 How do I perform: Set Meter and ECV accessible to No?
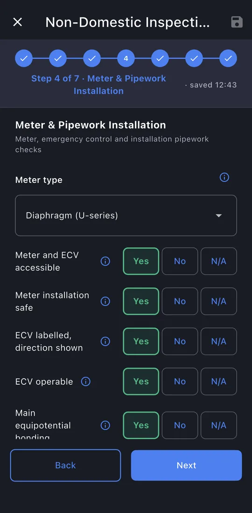pos(180,261)
